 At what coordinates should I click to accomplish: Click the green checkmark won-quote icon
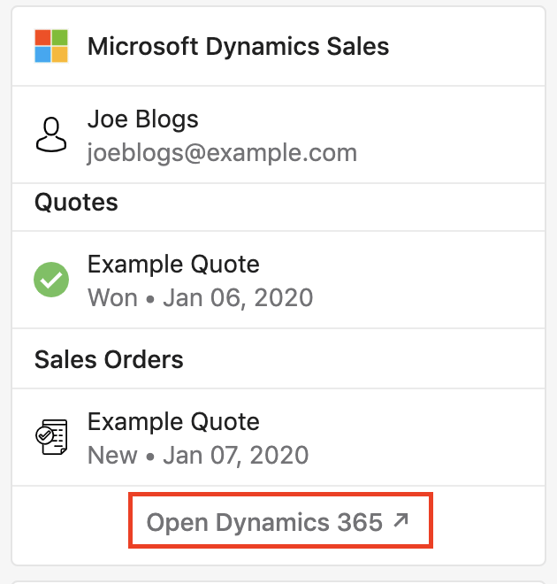(51, 280)
